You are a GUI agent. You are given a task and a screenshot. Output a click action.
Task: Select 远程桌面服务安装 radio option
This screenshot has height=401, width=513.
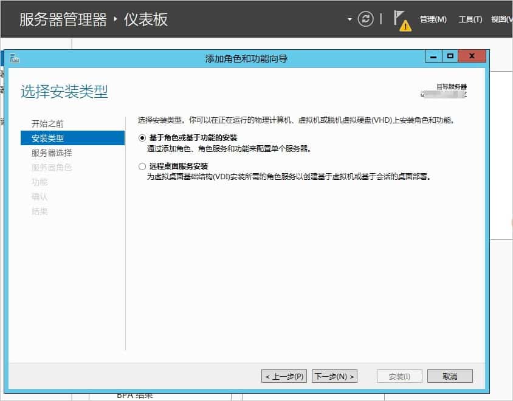click(x=142, y=166)
